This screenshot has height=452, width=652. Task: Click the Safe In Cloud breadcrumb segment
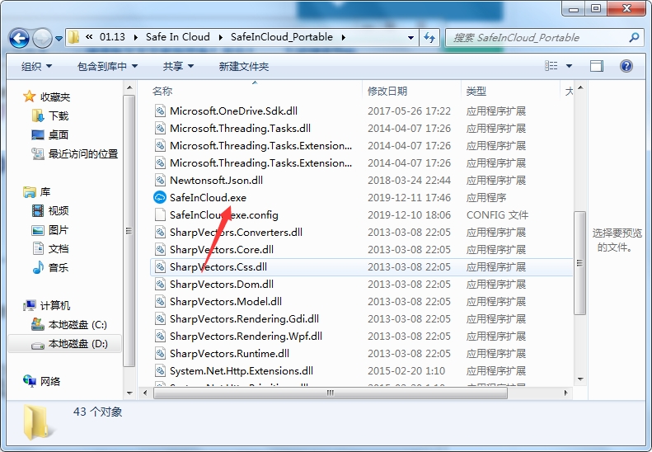click(x=177, y=37)
